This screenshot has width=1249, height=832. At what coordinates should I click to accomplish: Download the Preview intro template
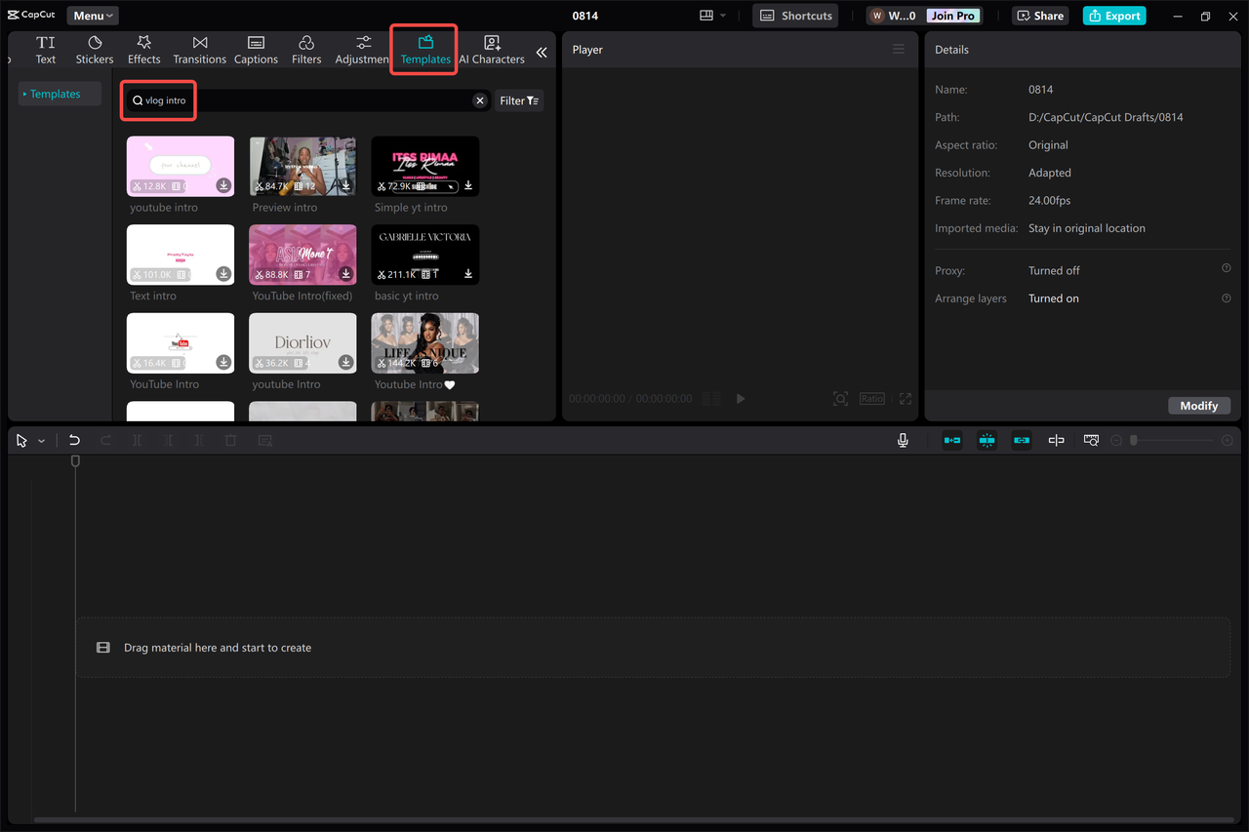point(345,185)
